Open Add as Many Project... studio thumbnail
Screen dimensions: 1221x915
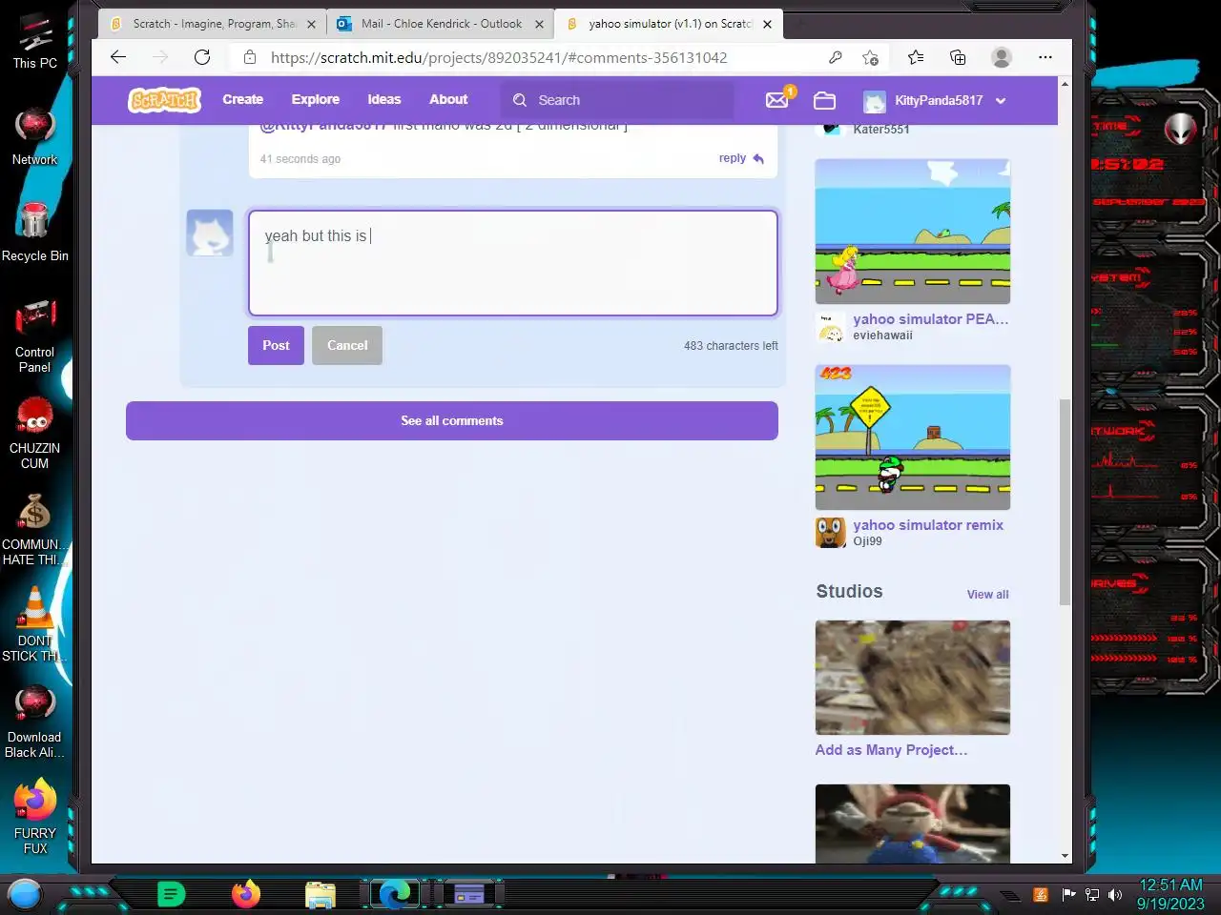tap(913, 678)
